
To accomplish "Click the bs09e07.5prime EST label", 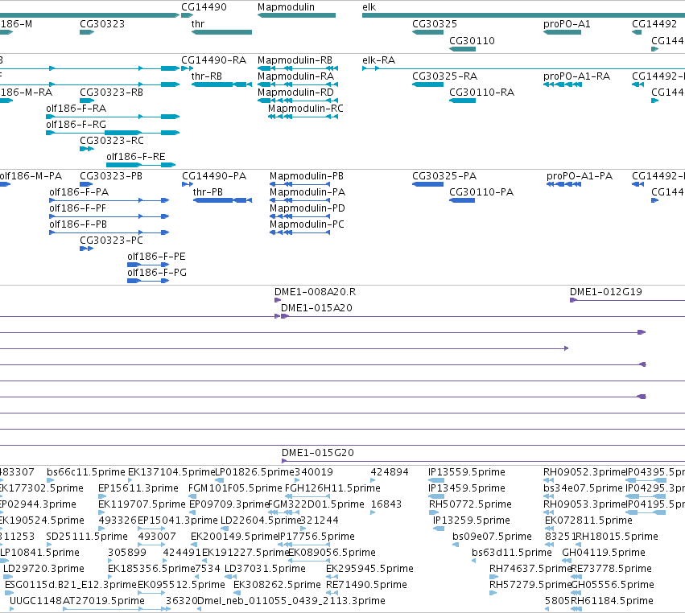I will 492,536.
